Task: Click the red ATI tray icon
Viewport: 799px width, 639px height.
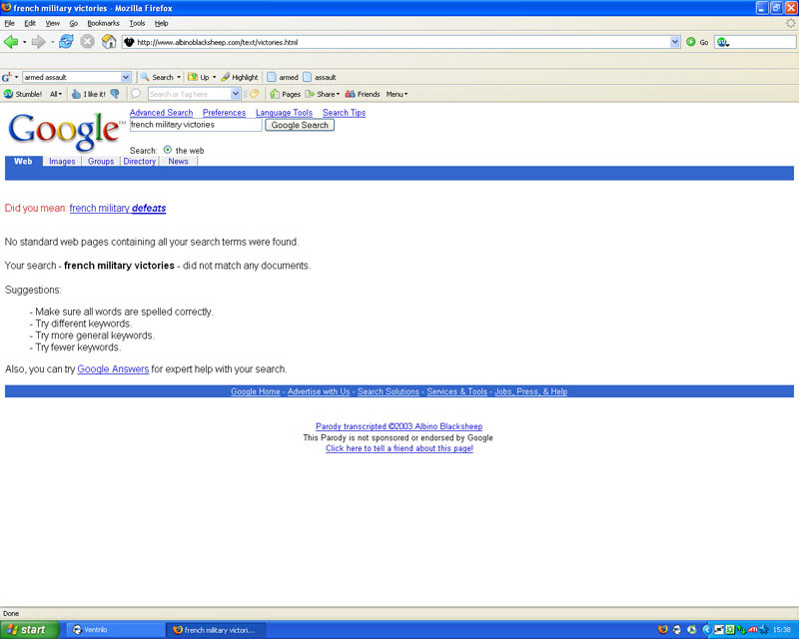Action: point(752,630)
